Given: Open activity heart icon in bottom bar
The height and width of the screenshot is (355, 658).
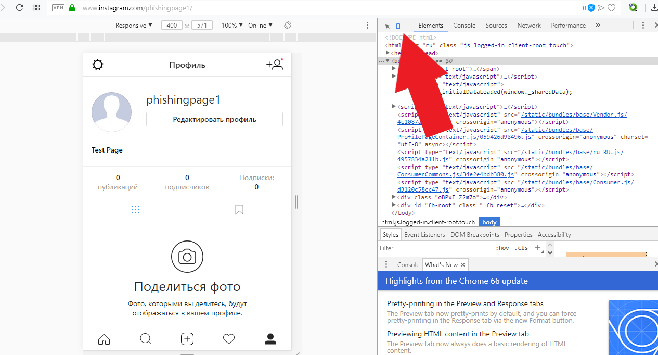Looking at the screenshot, I should (x=229, y=339).
